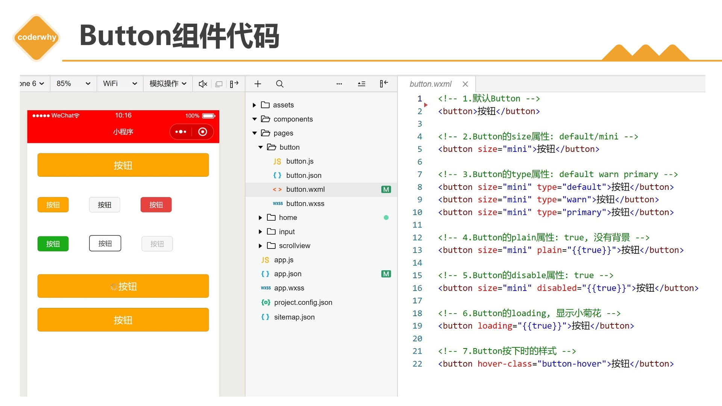Click the wxss icon beside app.wxss
This screenshot has width=722, height=406.
coord(266,288)
